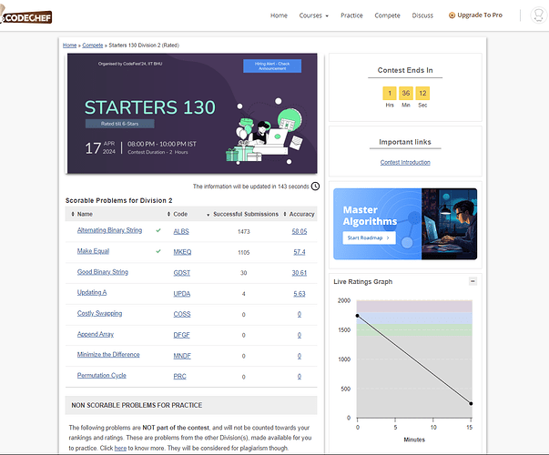Click Permutation Cycle accuracy value 0
This screenshot has height=455, width=549.
tap(300, 377)
